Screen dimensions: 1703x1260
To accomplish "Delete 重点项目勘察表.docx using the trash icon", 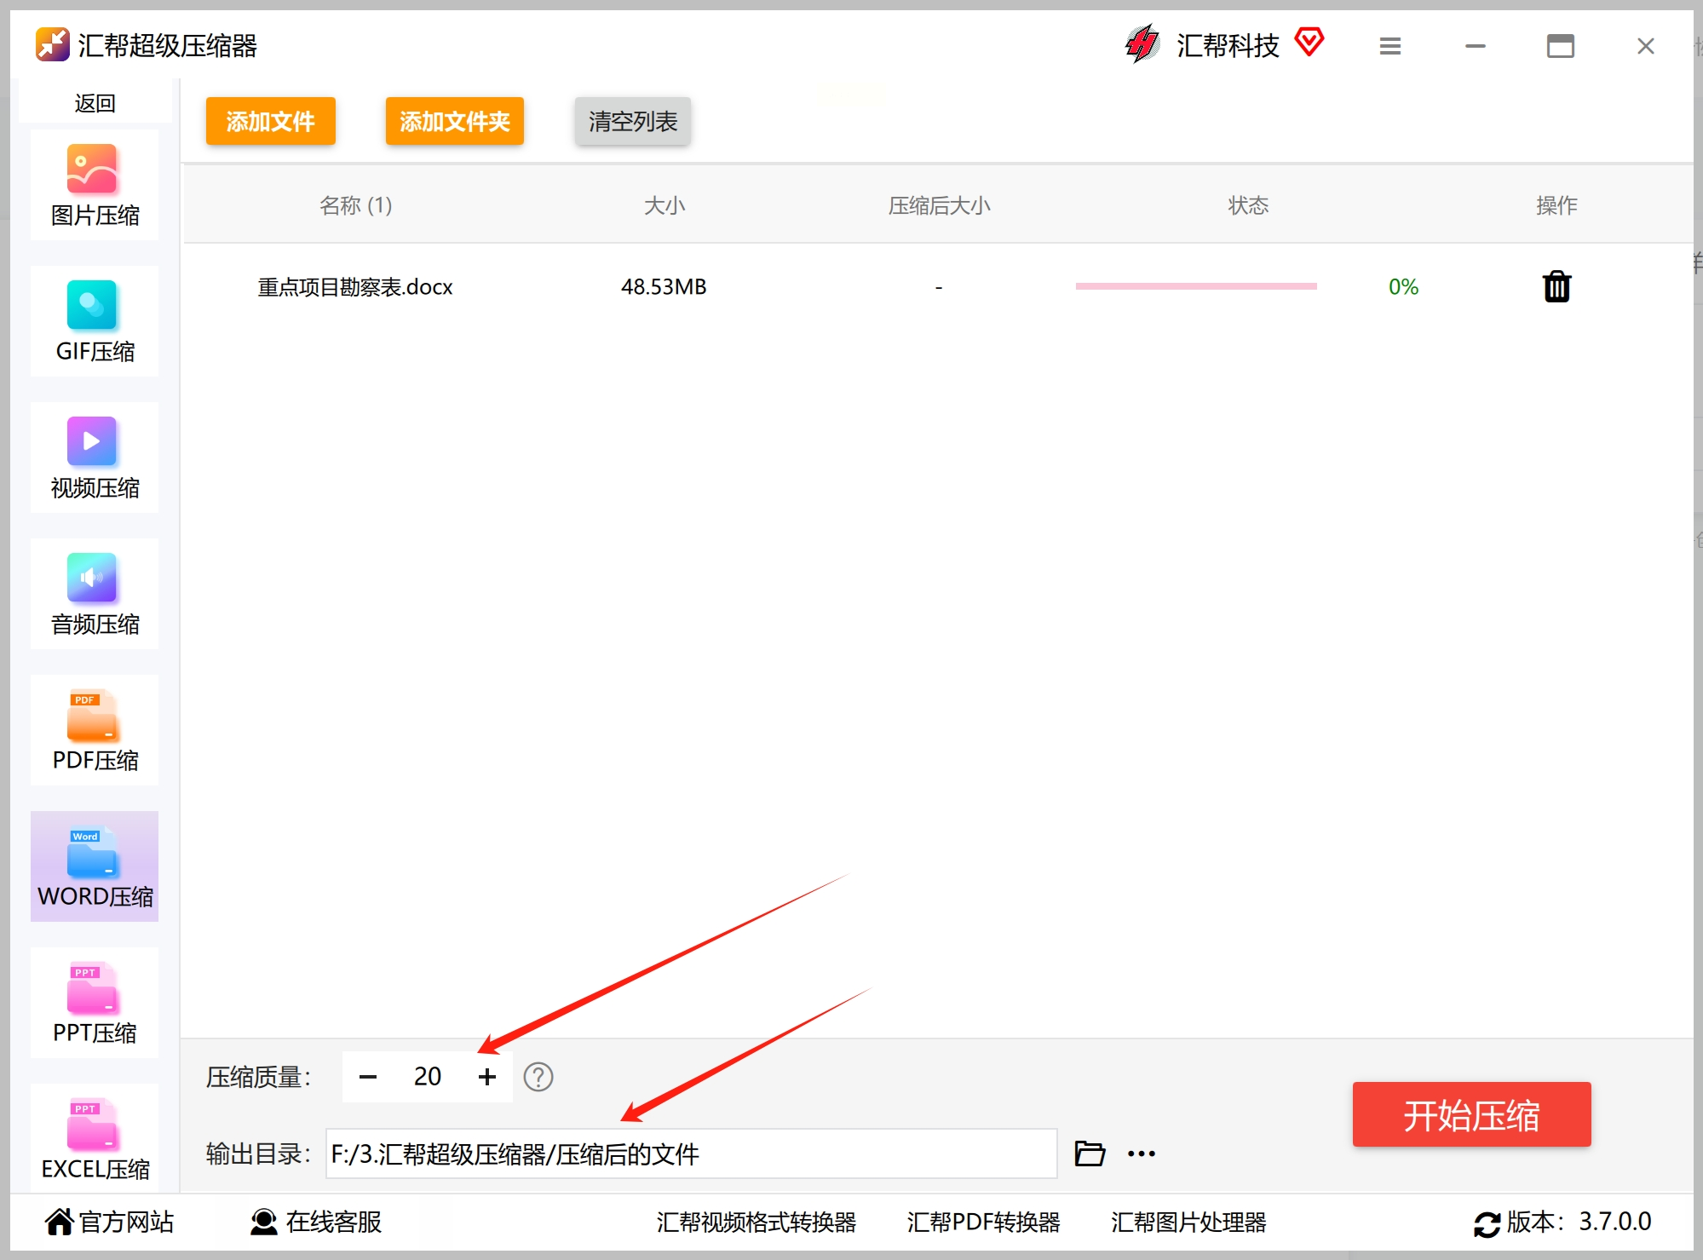I will point(1556,287).
